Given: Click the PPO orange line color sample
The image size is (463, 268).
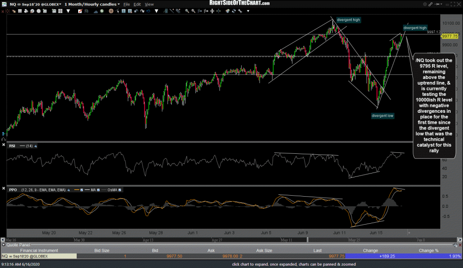Looking at the screenshot, I should (77, 190).
